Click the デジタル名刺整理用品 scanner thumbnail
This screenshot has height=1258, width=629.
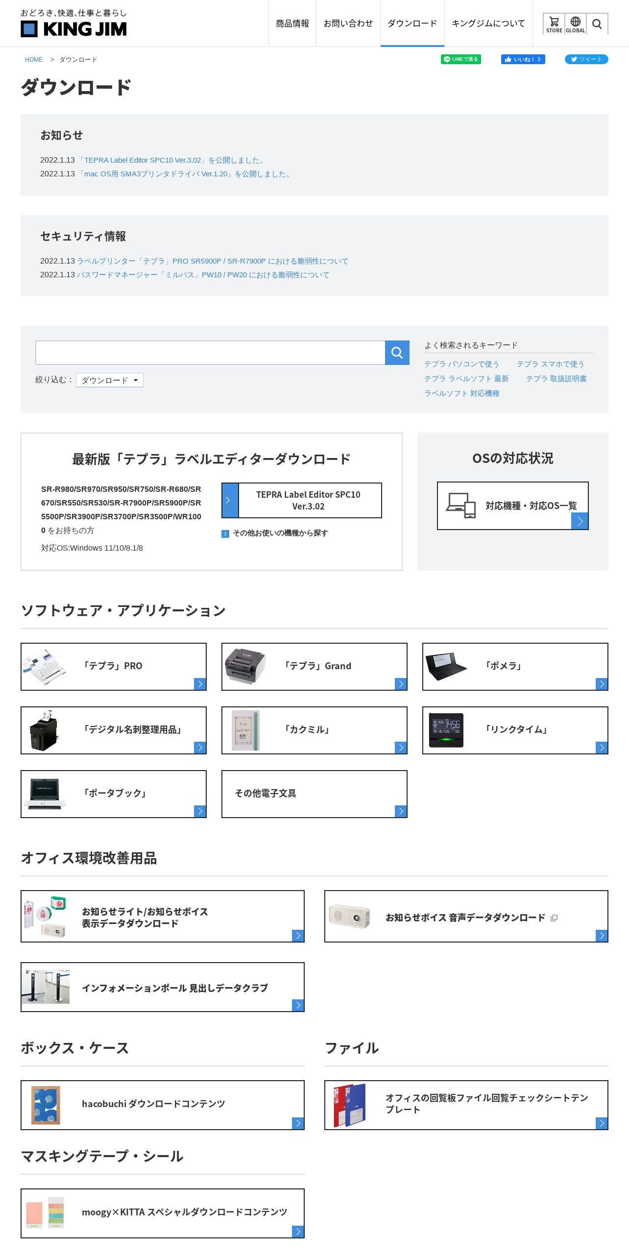pos(44,730)
